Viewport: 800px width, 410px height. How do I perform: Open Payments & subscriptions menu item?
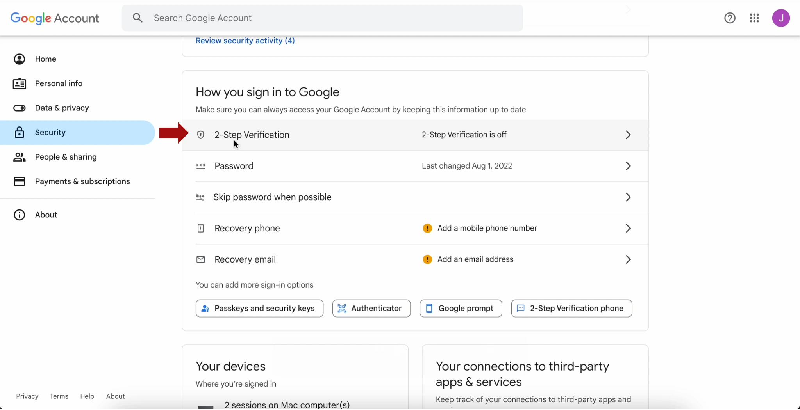pyautogui.click(x=82, y=181)
